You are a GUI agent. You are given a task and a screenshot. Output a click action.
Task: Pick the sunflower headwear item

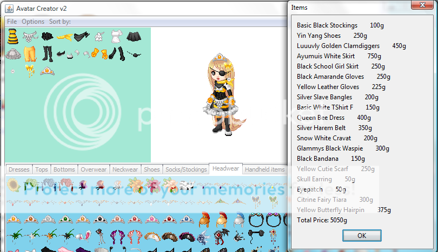point(13,186)
